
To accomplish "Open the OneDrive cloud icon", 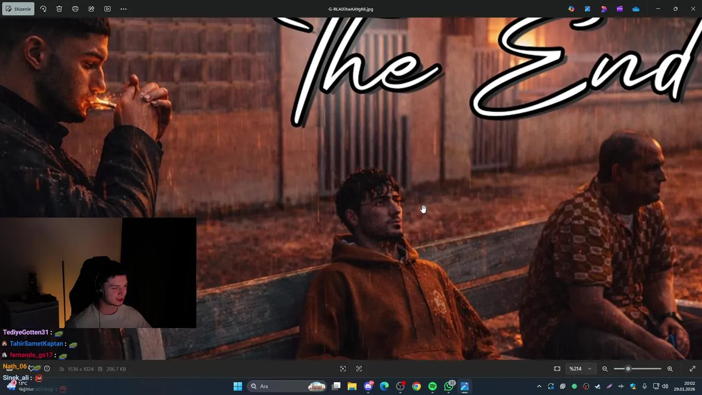I will tap(636, 9).
